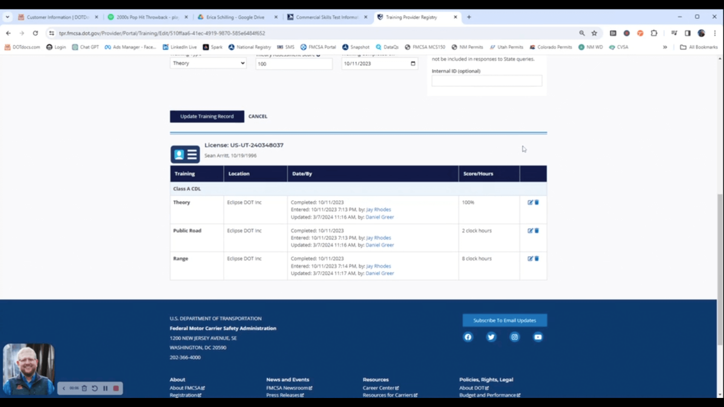Open FMCSA Portal bookmark
This screenshot has height=407, width=724.
pyautogui.click(x=318, y=47)
